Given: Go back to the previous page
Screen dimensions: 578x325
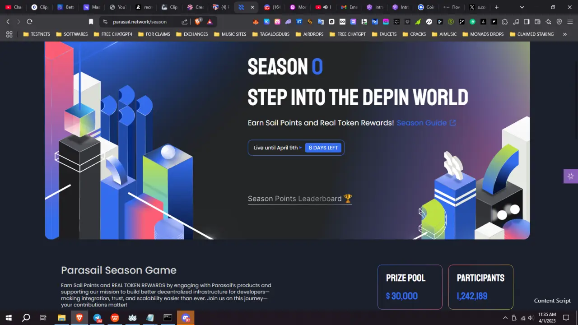Looking at the screenshot, I should [x=8, y=22].
